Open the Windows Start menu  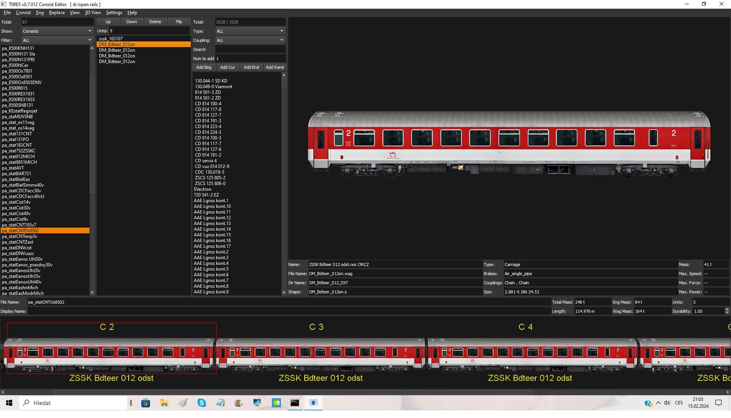(9, 403)
